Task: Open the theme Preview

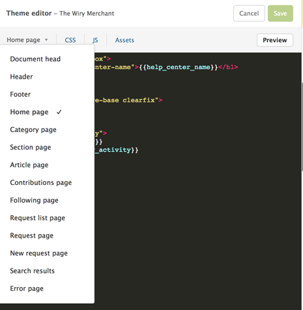Action: click(x=275, y=40)
